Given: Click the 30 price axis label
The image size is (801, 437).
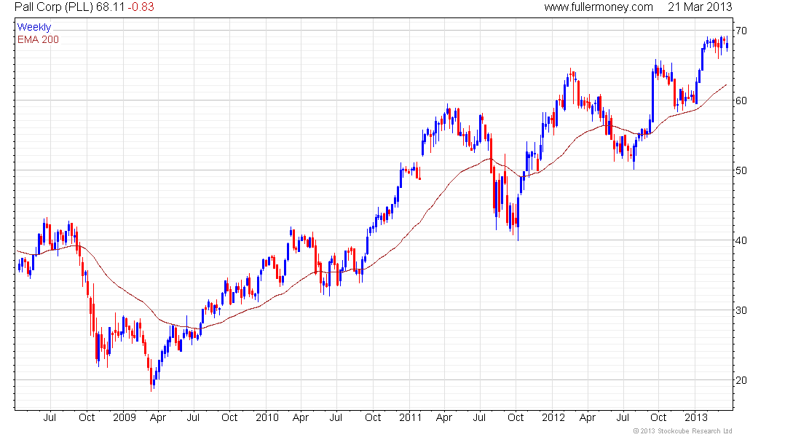Looking at the screenshot, I should [741, 311].
